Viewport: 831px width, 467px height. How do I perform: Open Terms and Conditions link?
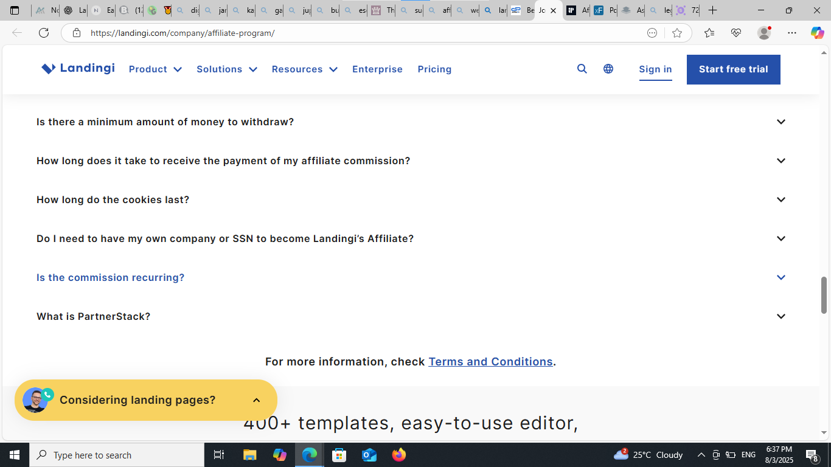[x=490, y=362]
